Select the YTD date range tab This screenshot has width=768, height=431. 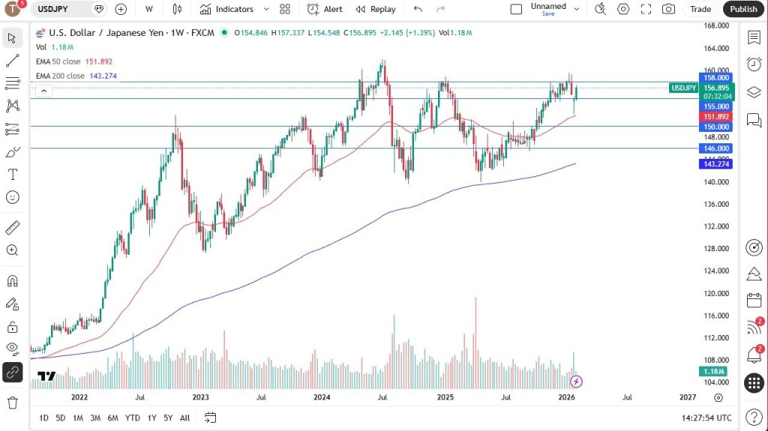(132, 418)
